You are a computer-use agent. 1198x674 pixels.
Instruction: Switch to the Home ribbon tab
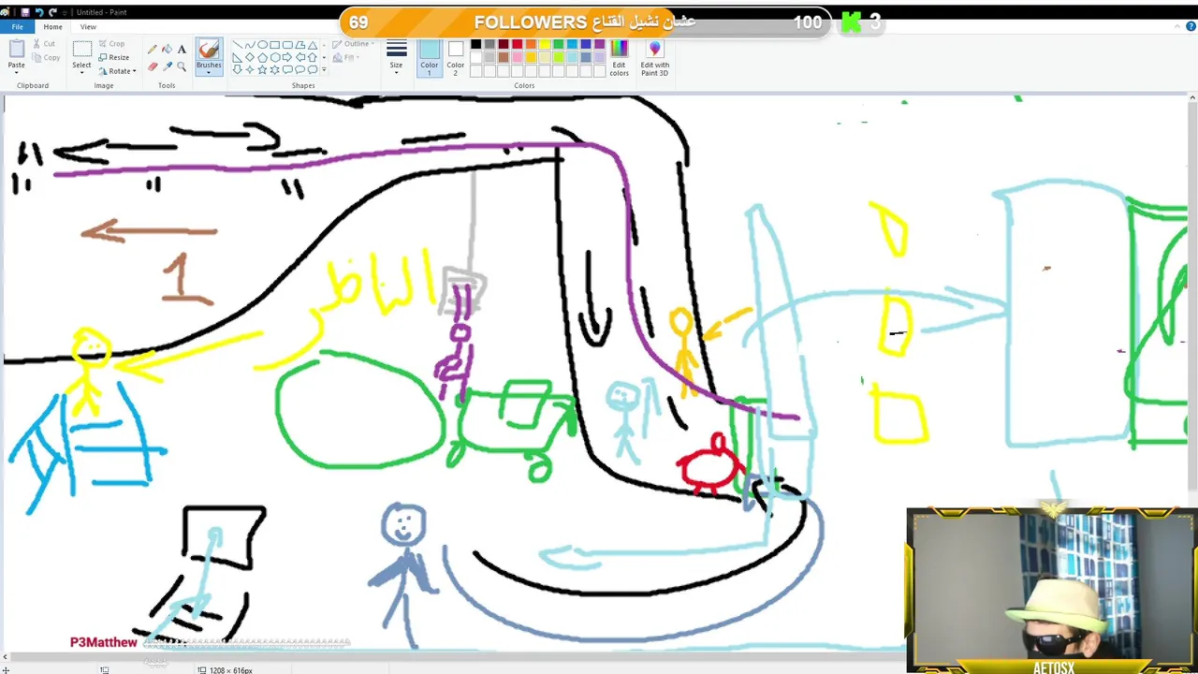point(52,27)
